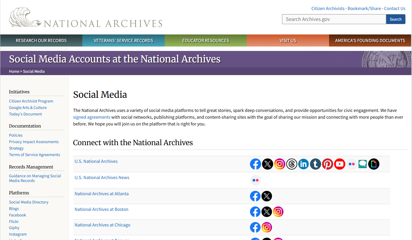The height and width of the screenshot is (240, 412).
Task: Open the Tumblr icon link
Action: pyautogui.click(x=316, y=164)
